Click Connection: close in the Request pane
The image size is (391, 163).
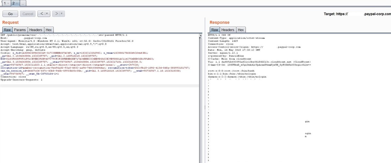[x=13, y=77]
